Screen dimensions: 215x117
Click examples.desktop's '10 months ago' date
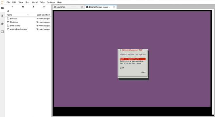coord(43,29)
